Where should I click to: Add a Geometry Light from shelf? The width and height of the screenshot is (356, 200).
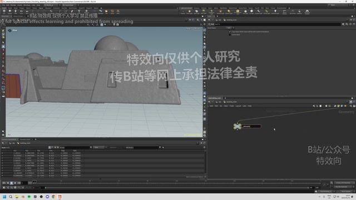(x=211, y=12)
